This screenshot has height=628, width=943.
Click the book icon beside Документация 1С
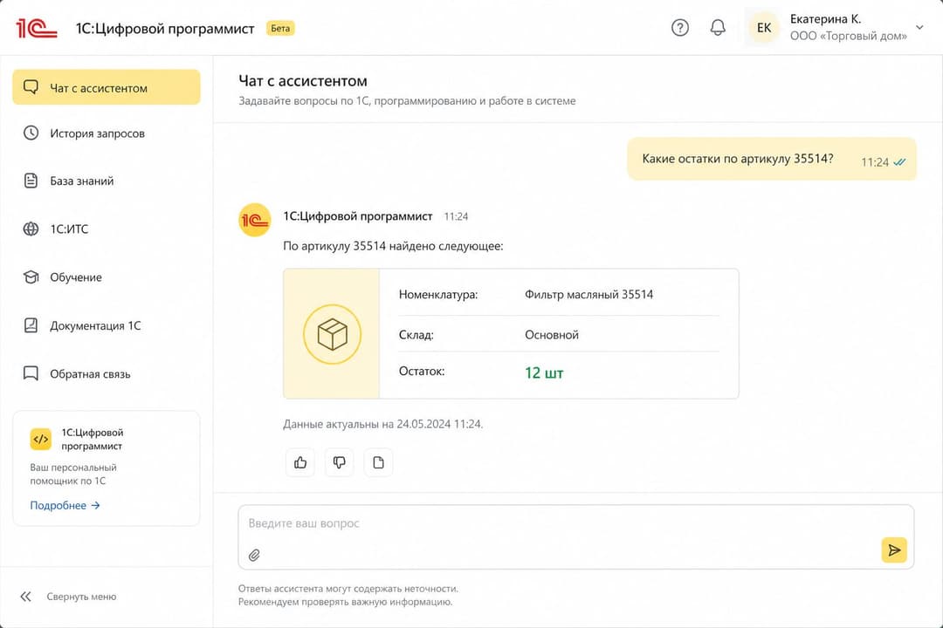[31, 325]
